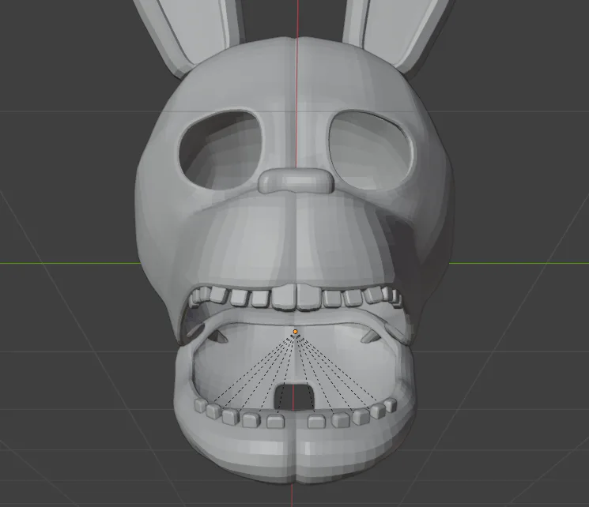Select the two large upper front teeth
The image size is (589, 507).
point(296,297)
